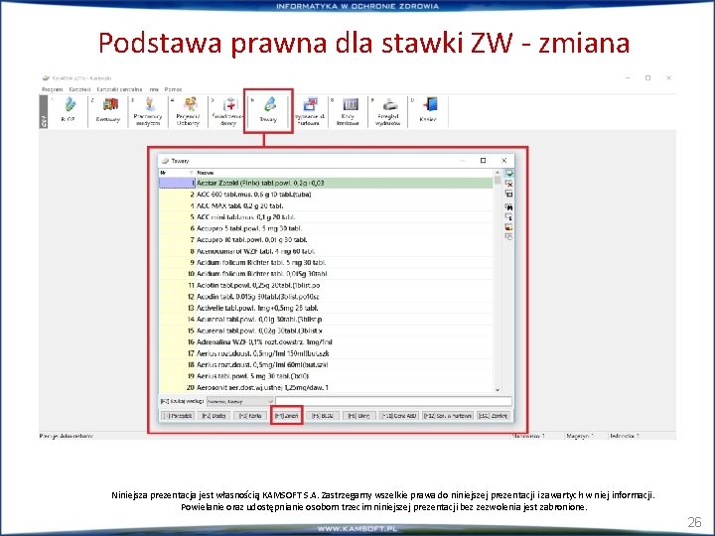Screen dimensions: 715x536
Task: Select row ACC MAX tabl. 0,2 g
Action: pos(326,205)
